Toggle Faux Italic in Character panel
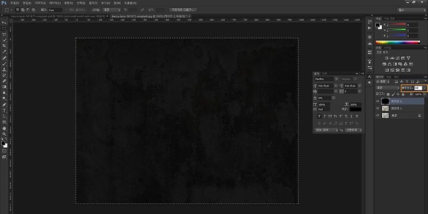Screen dimensions: 428x214 [325, 116]
